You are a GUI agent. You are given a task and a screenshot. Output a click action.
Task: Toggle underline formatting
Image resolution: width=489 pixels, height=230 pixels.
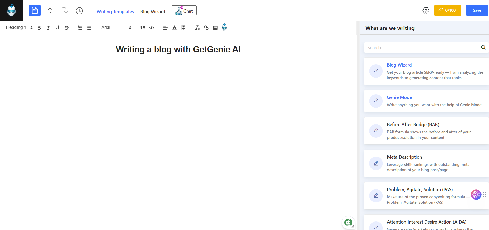pyautogui.click(x=57, y=28)
